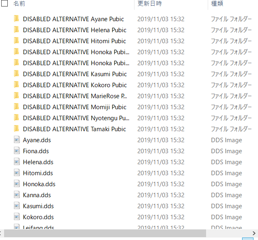Click ファイル フォルダー type of Tamaki Pubic folder

coord(231,129)
